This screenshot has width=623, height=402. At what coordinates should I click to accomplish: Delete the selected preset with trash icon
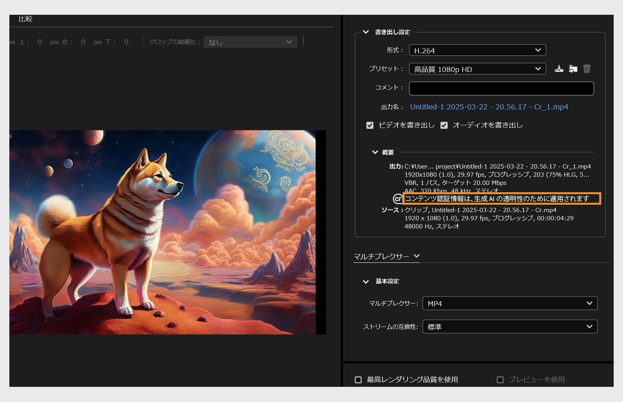coord(587,68)
